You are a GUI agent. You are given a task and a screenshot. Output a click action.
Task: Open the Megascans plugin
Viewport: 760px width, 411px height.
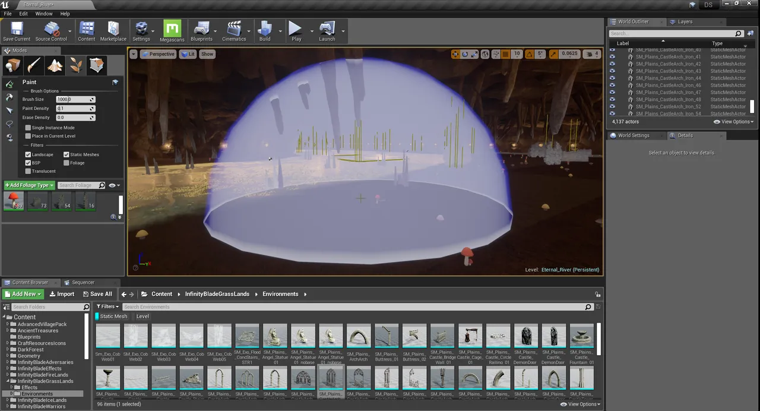tap(172, 31)
